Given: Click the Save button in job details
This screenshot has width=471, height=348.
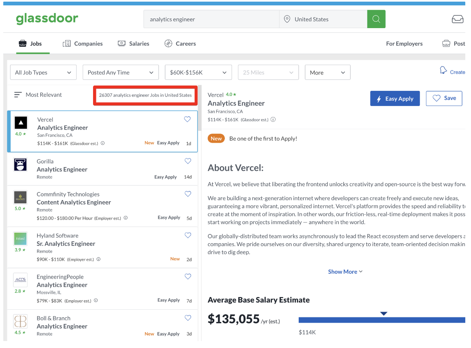Looking at the screenshot, I should [444, 98].
